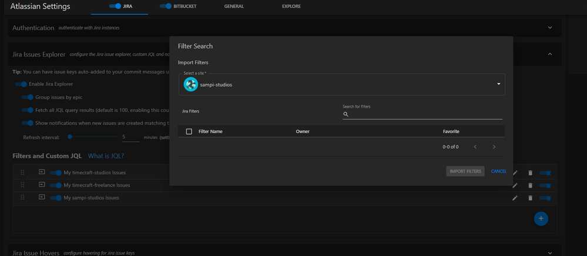Click the Refresh interval slider handle

tap(70, 137)
